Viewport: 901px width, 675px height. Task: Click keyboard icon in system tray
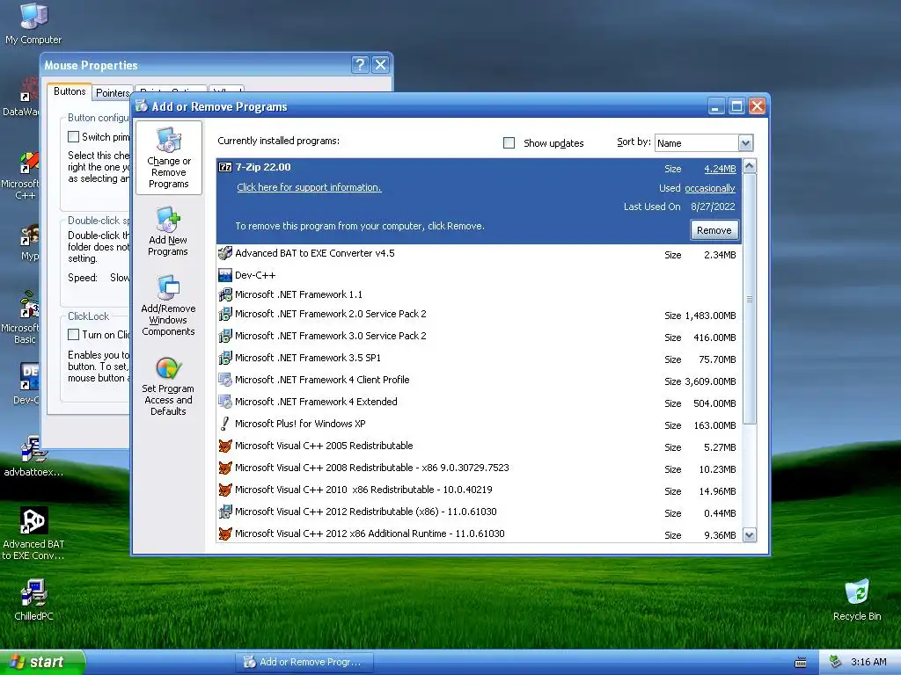coord(801,663)
